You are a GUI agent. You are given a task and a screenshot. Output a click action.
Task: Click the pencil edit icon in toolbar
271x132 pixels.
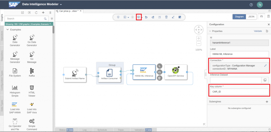[173, 17]
